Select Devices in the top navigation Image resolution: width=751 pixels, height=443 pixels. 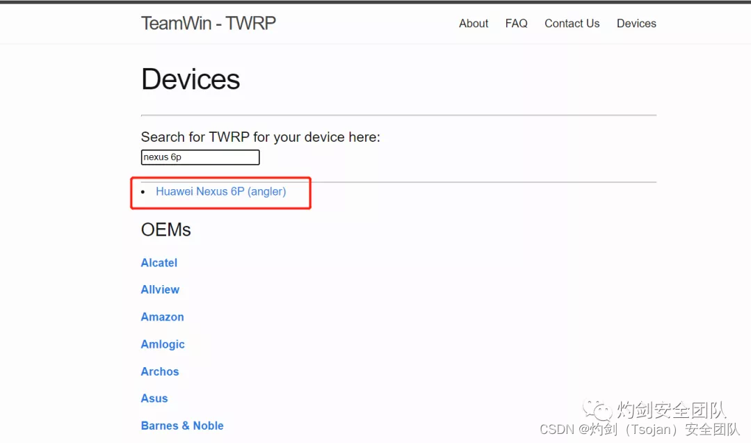click(x=636, y=24)
